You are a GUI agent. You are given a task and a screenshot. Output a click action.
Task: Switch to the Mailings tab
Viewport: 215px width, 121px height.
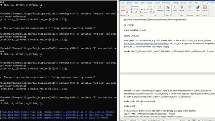[x=175, y=3]
